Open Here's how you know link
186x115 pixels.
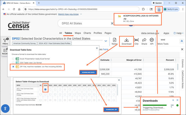pos(68,14)
